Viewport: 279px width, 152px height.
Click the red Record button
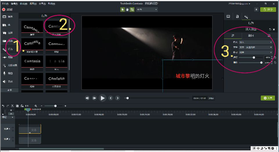click(7, 10)
